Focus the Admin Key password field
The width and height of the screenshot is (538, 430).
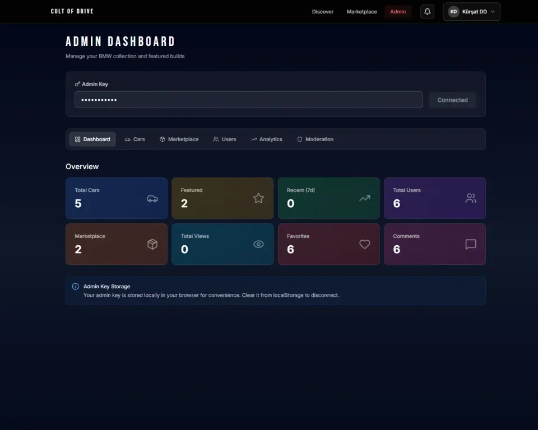(x=248, y=100)
